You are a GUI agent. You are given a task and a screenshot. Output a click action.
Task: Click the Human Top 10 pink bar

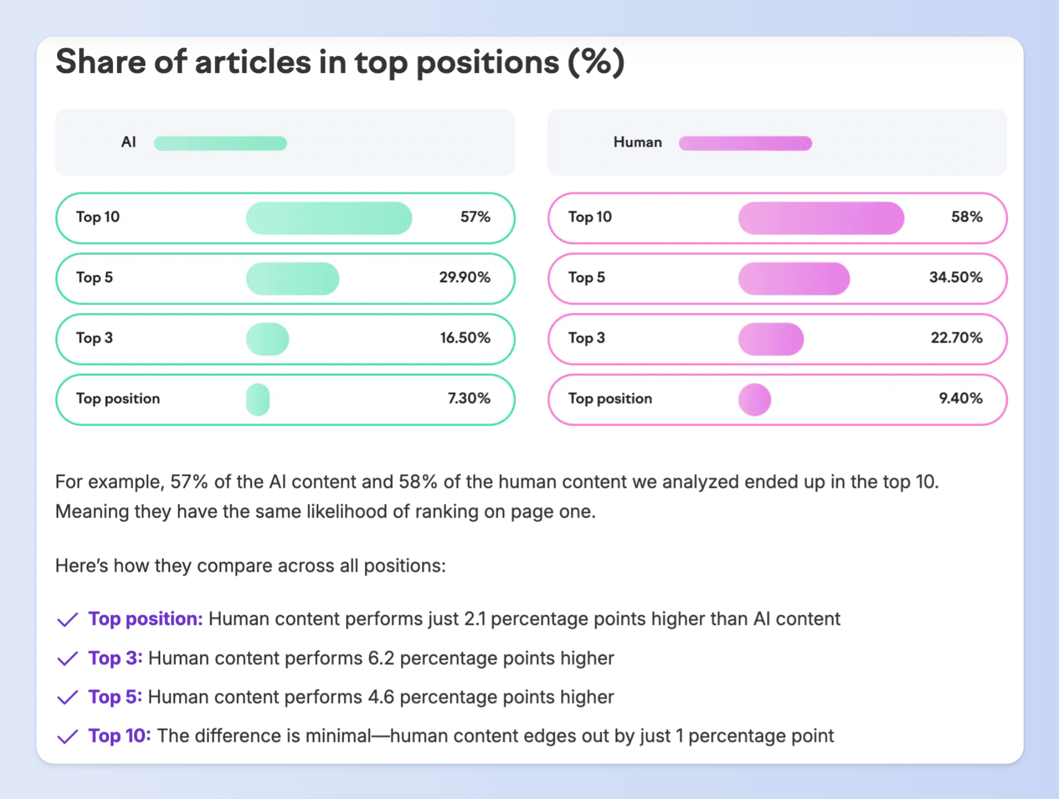[821, 218]
